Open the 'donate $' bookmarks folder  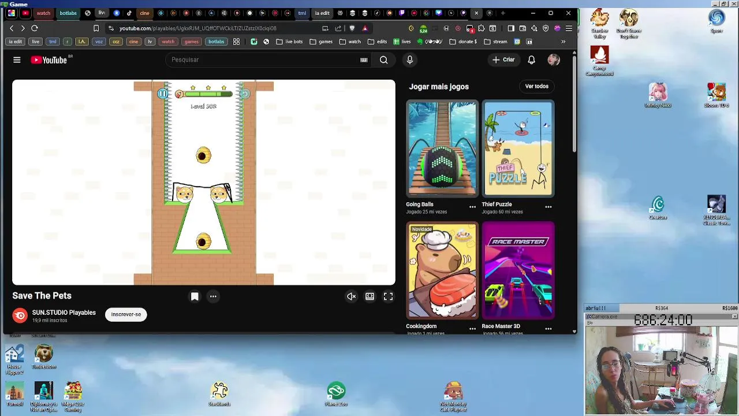click(x=463, y=42)
